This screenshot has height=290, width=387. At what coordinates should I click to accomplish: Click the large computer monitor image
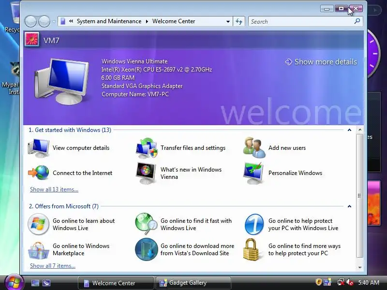pos(62,81)
